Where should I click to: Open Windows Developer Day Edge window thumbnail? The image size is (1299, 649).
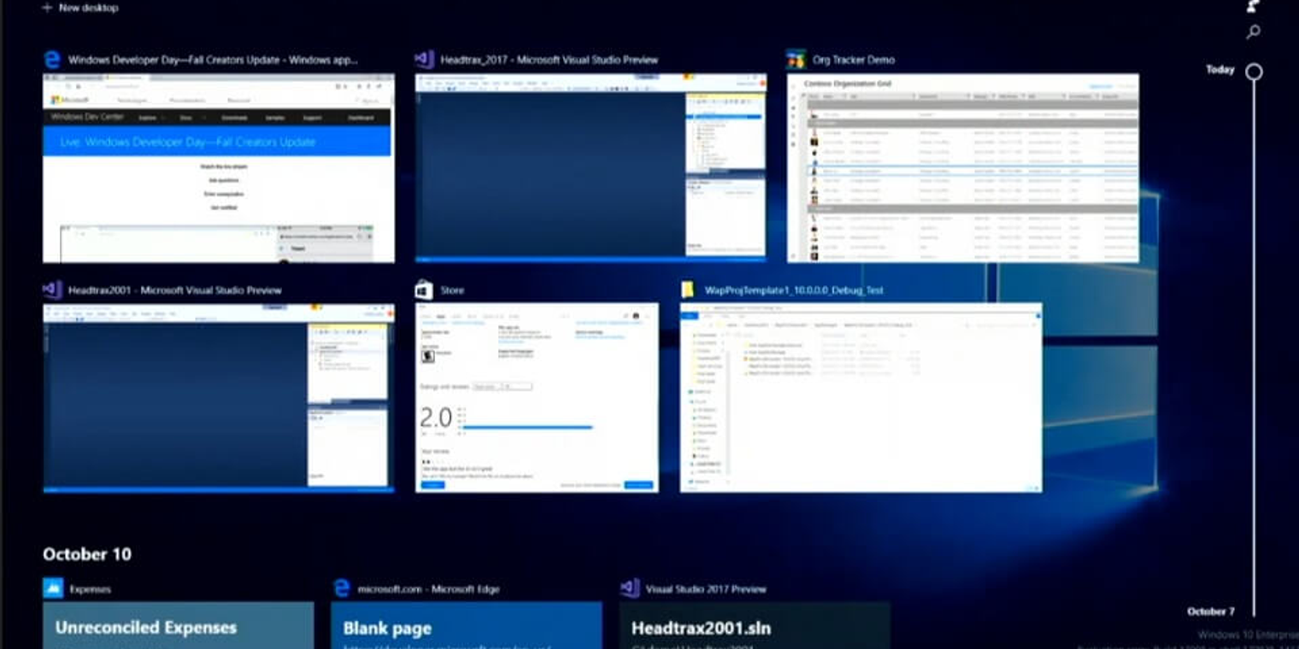(219, 168)
